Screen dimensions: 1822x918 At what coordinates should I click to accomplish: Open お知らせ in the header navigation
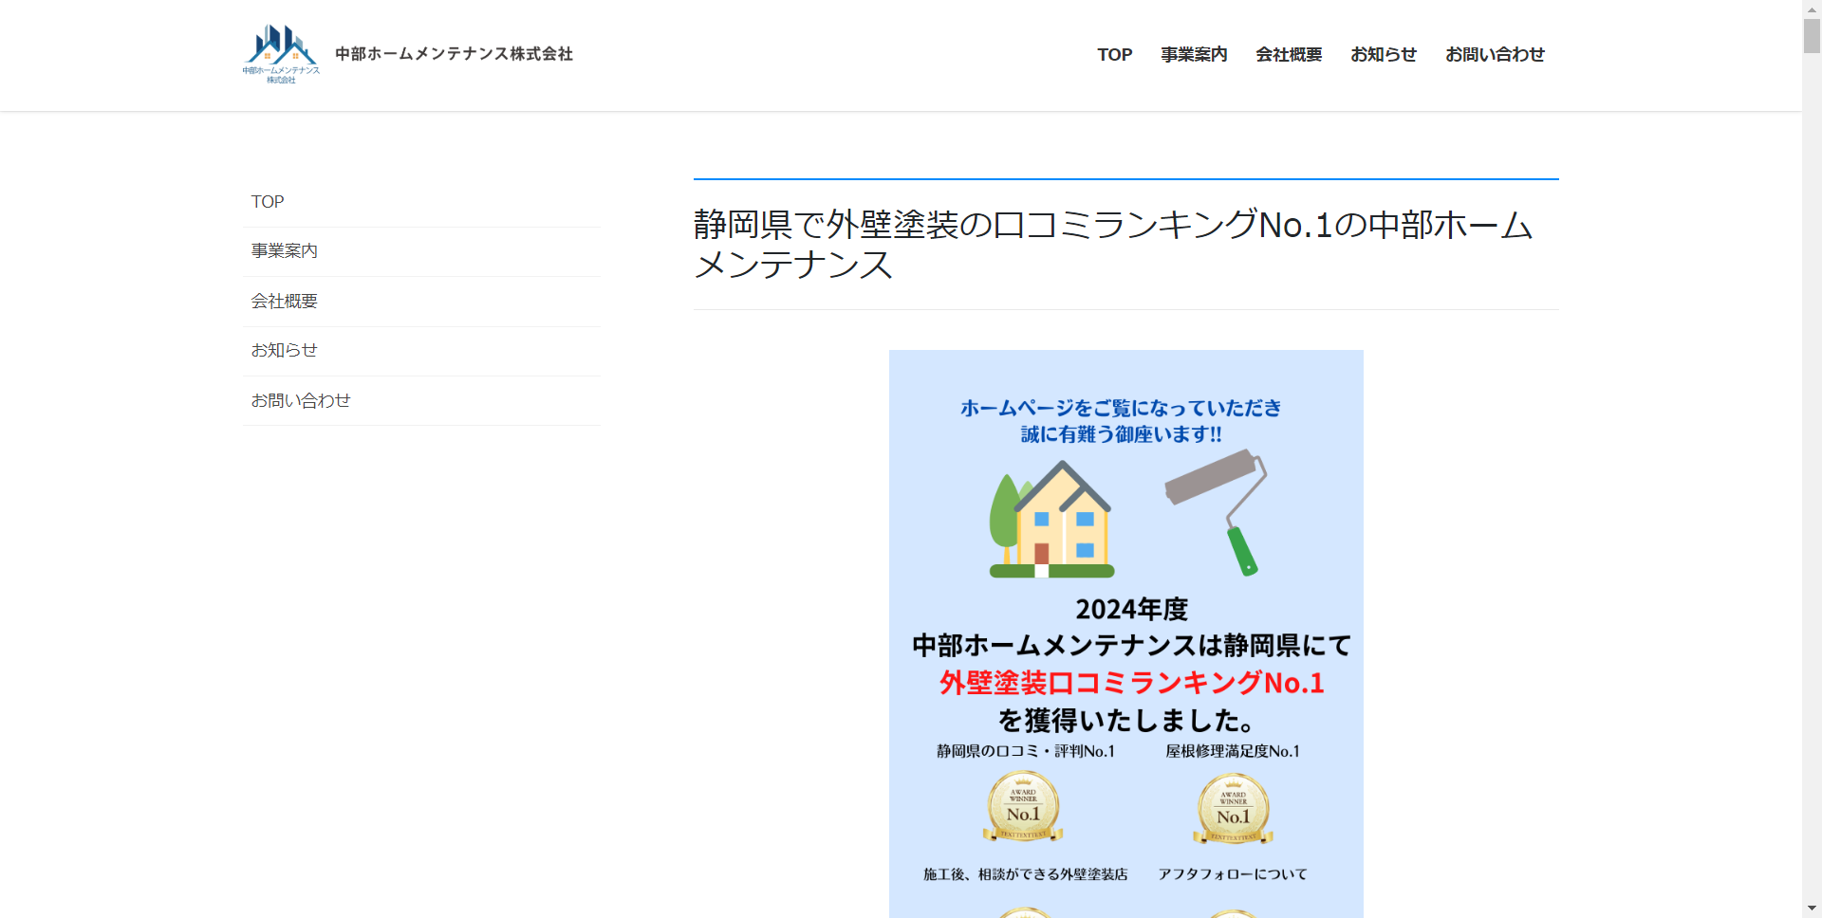(x=1384, y=55)
